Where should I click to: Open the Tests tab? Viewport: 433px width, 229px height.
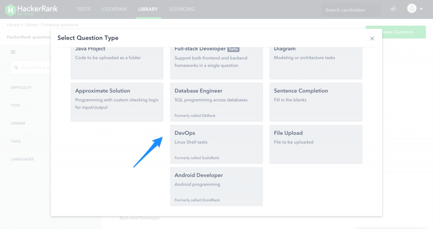pos(83,9)
